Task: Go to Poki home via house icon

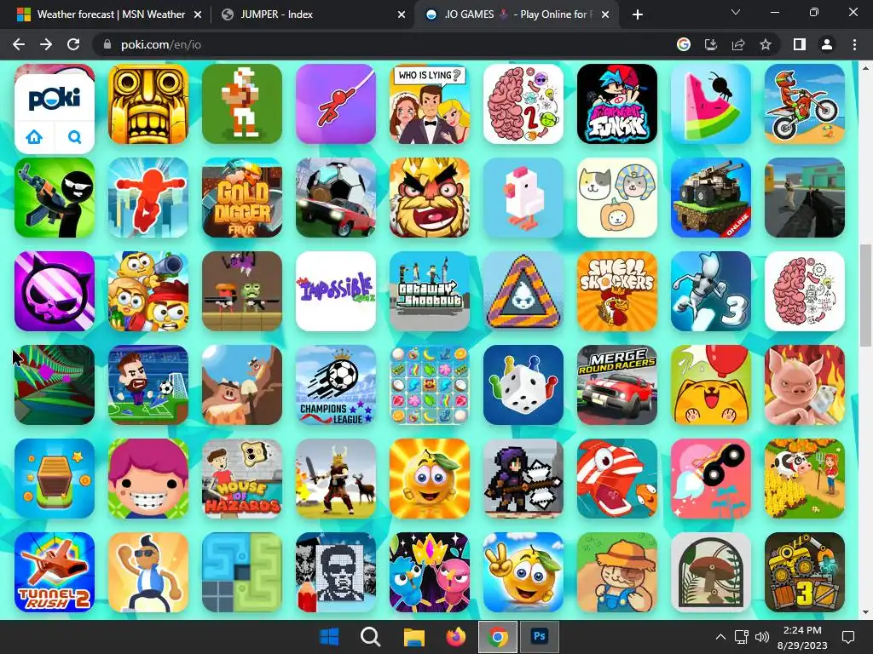Action: click(34, 136)
